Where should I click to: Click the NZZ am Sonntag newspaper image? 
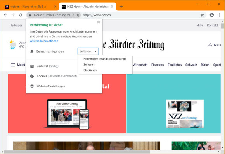185,114
